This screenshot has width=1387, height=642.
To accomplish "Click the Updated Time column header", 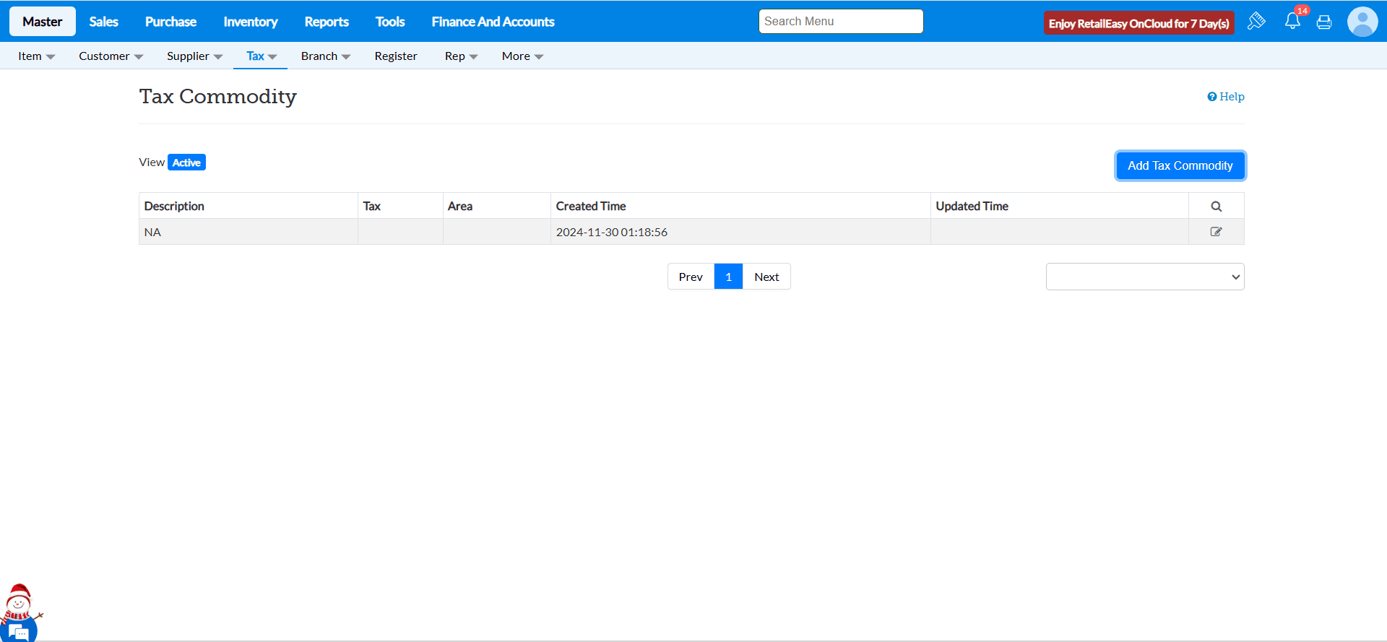I will [1060, 206].
